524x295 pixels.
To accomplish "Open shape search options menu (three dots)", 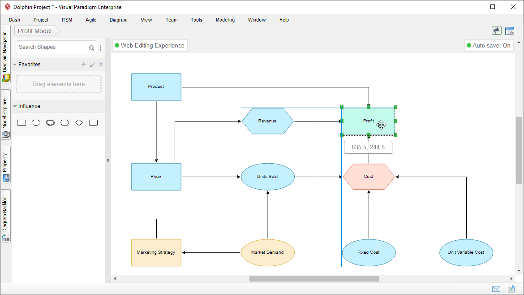I will (x=101, y=48).
